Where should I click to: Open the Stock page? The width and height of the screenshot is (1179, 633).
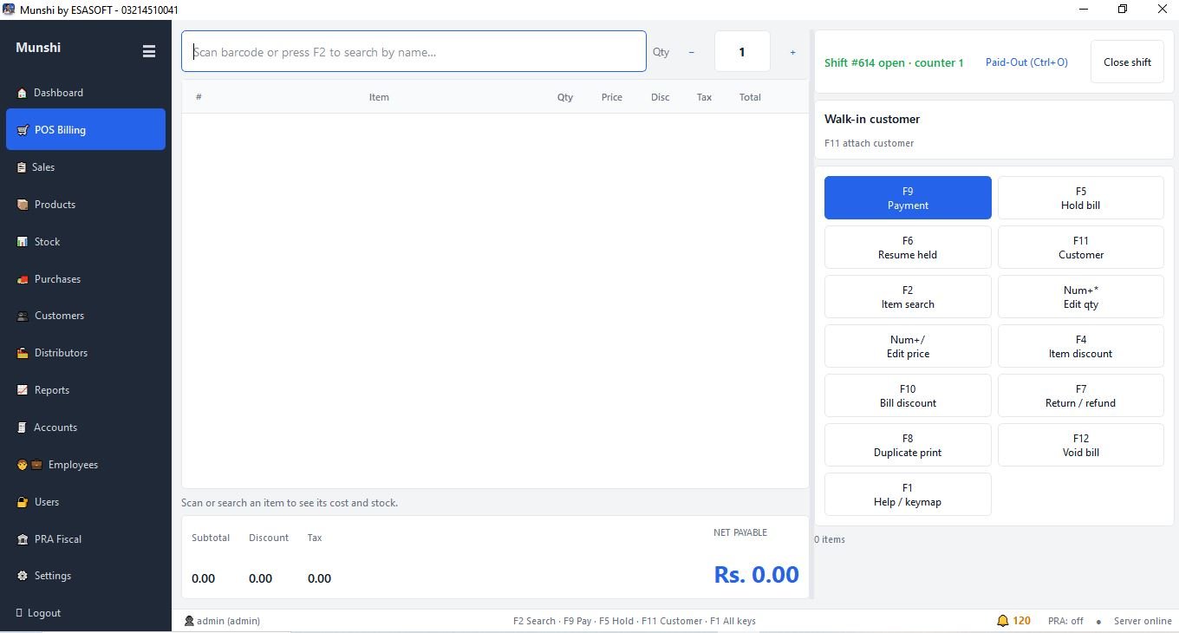pos(86,242)
